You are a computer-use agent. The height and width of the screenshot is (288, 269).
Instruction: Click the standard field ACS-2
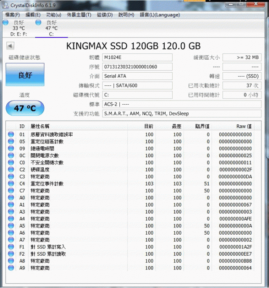tap(182, 104)
